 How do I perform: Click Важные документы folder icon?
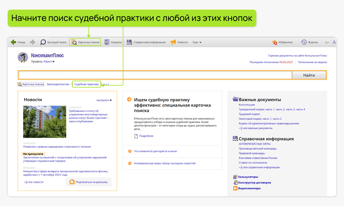236,99
